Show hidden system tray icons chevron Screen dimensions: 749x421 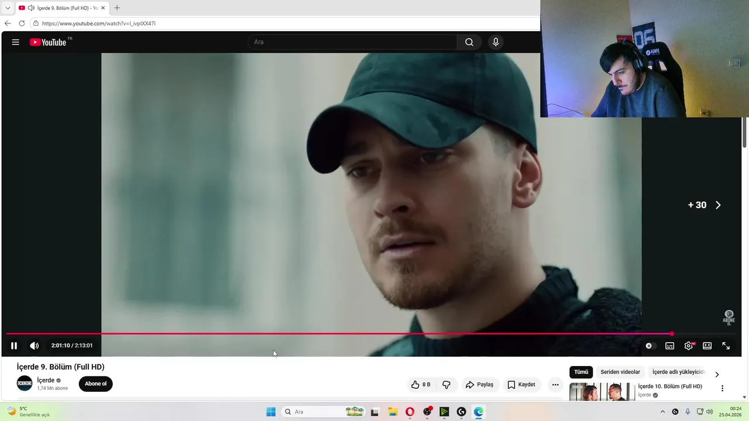pyautogui.click(x=662, y=412)
